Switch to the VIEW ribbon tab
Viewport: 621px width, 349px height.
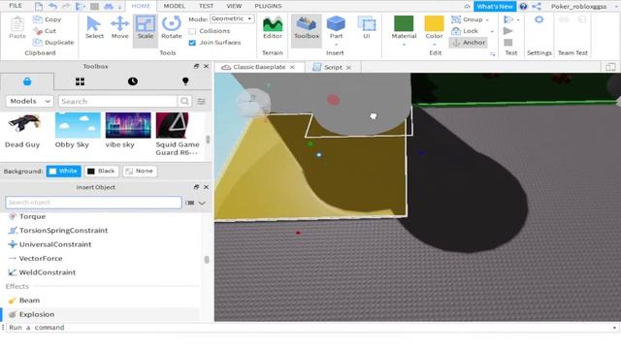234,6
